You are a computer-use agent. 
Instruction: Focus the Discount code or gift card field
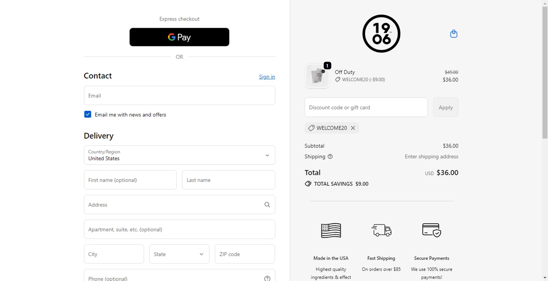coord(366,107)
